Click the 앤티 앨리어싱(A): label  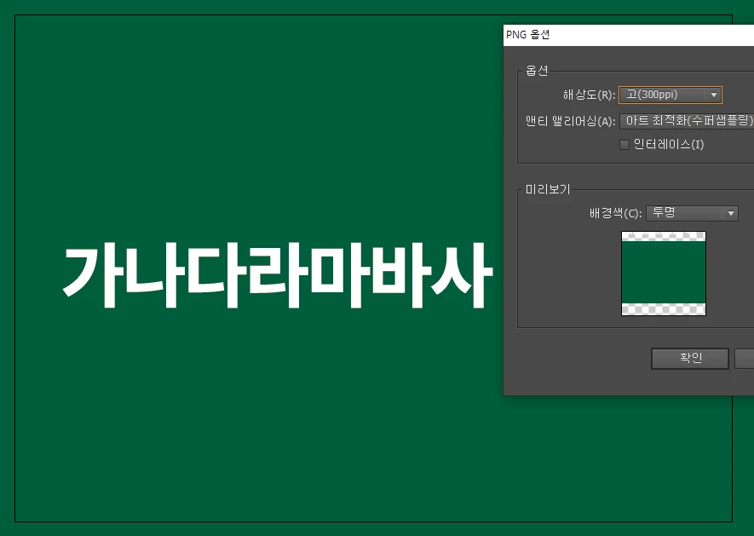click(570, 121)
